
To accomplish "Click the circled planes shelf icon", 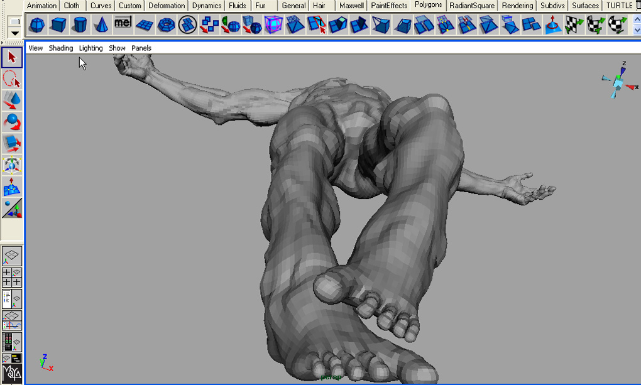I will click(x=188, y=24).
